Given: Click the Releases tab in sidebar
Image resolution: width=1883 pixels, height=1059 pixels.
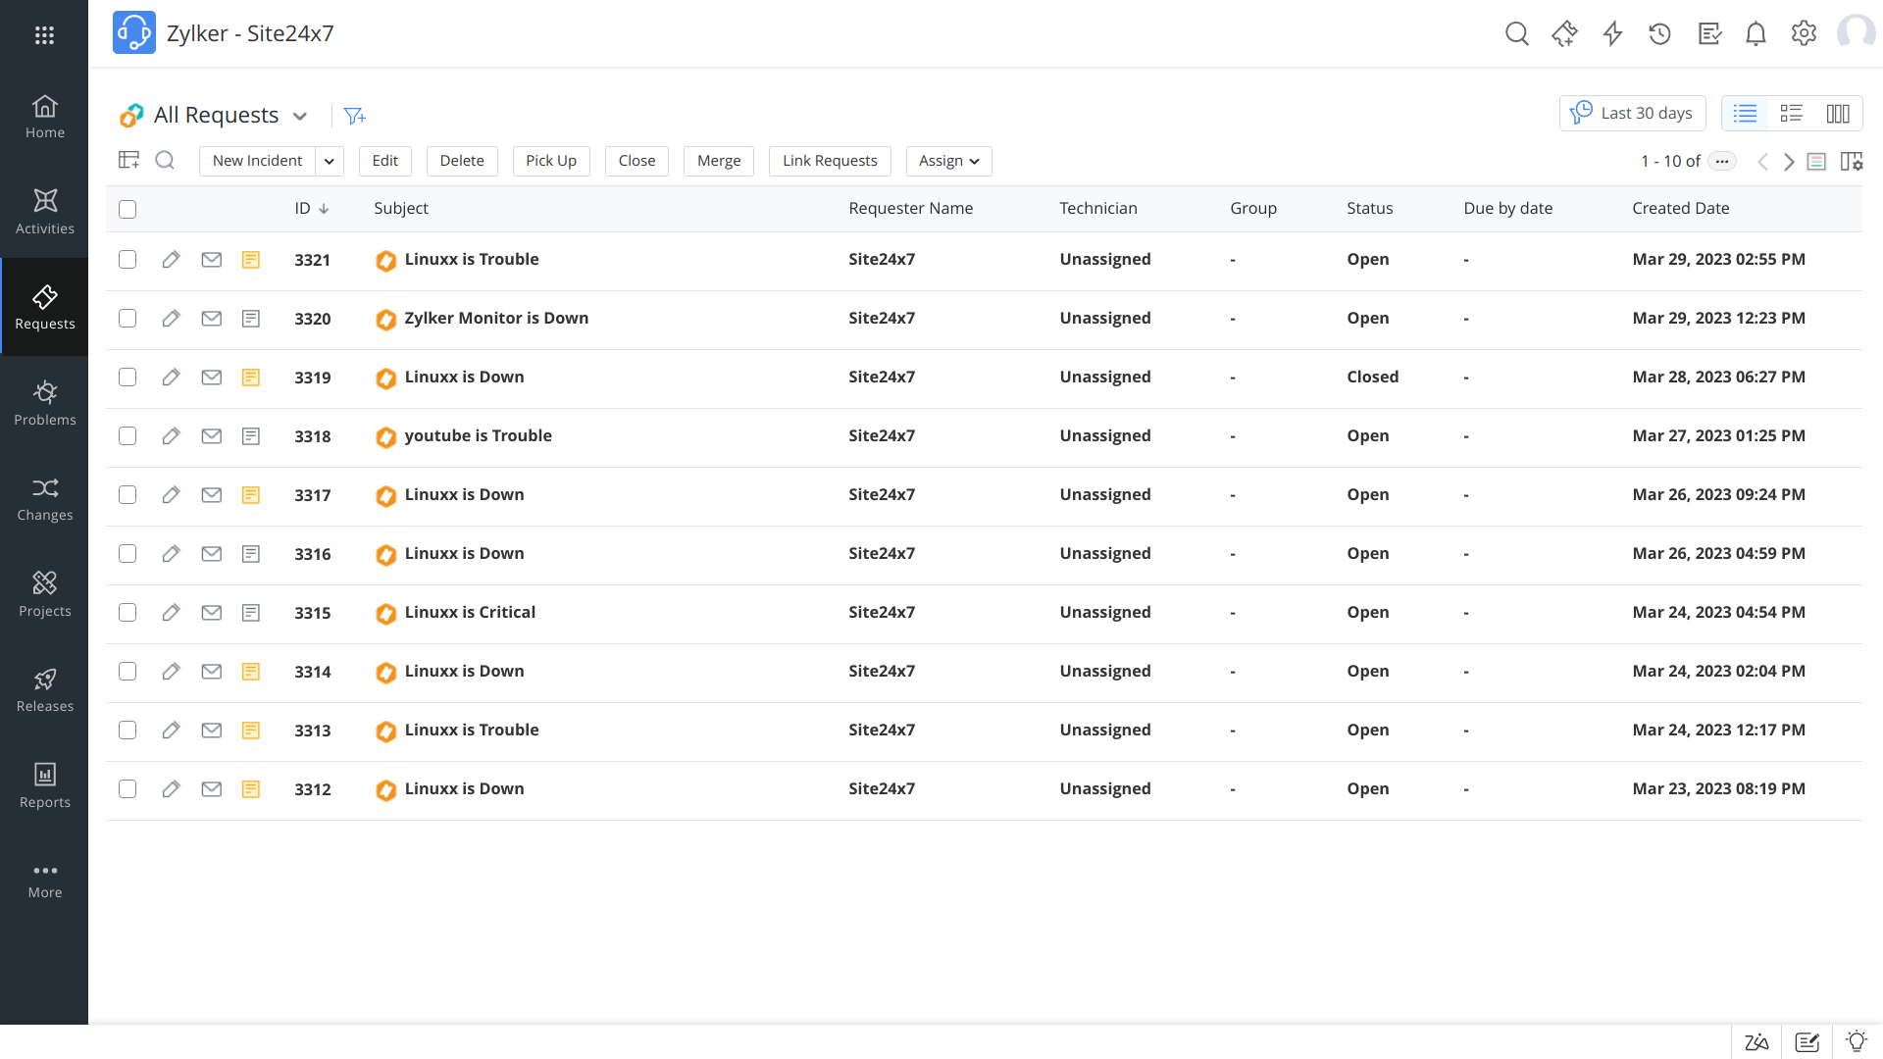Looking at the screenshot, I should (x=44, y=689).
